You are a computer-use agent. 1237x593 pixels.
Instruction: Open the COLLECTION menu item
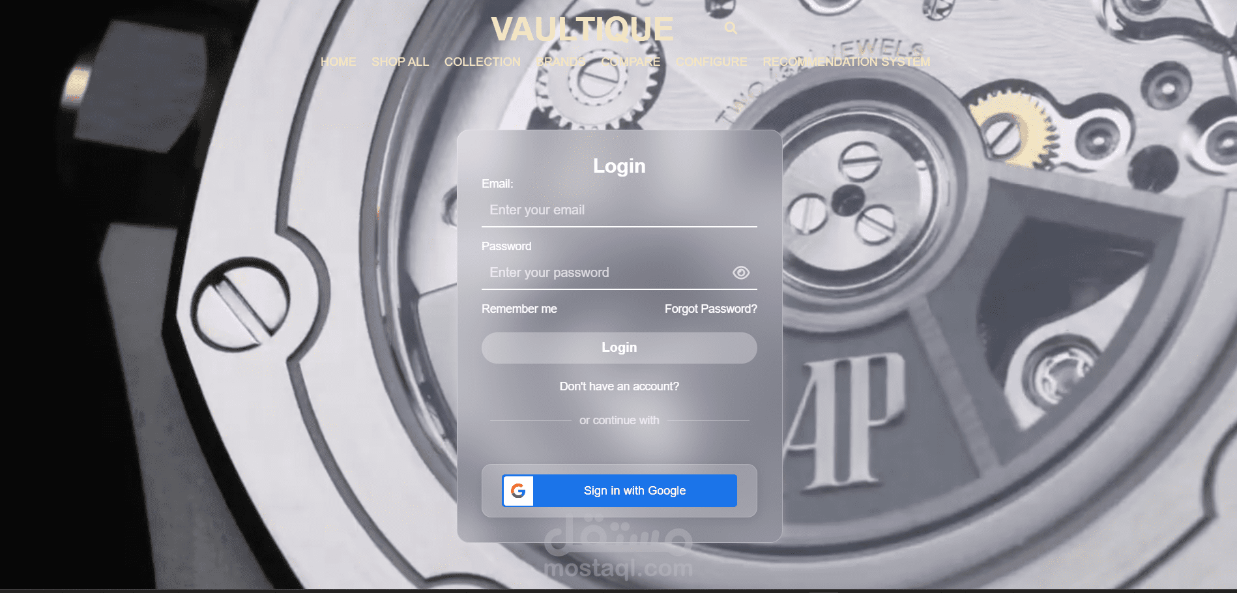(x=482, y=62)
